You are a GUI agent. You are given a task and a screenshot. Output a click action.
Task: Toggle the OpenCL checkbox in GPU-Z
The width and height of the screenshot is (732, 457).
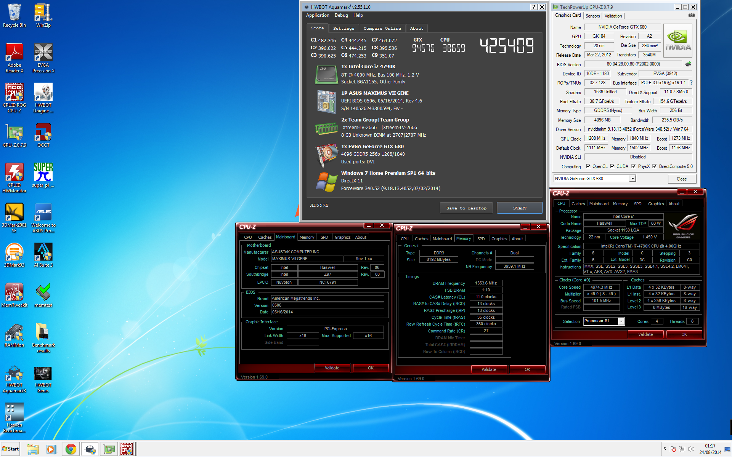pyautogui.click(x=588, y=166)
